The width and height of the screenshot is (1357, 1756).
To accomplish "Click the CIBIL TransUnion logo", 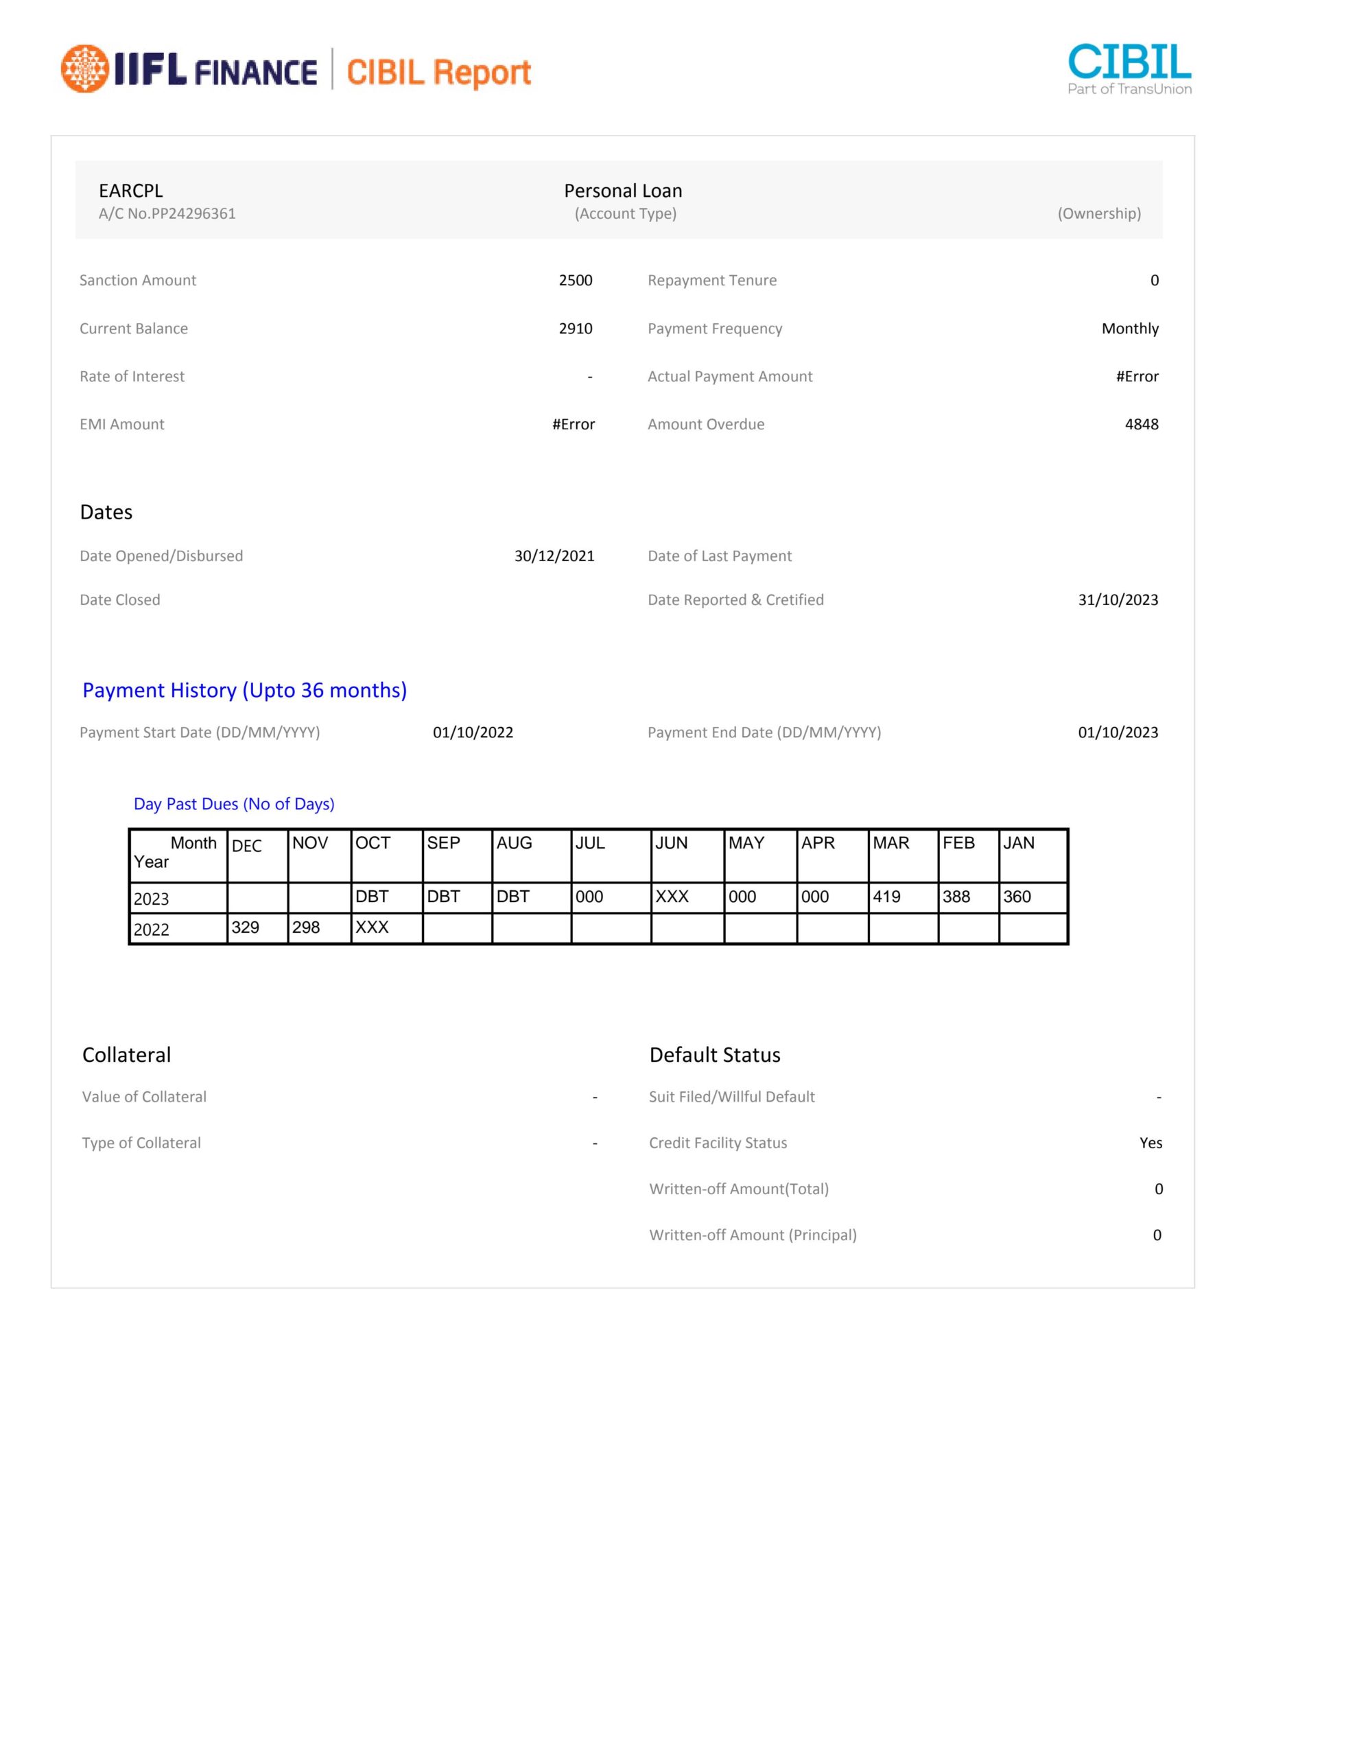I will 1129,69.
